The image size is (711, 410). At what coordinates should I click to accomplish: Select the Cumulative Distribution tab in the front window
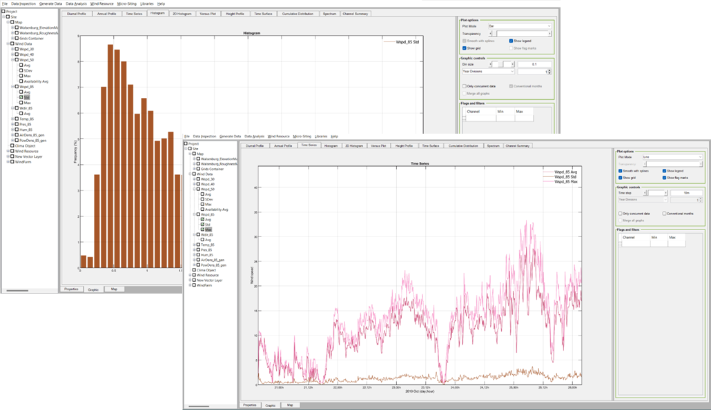click(462, 146)
